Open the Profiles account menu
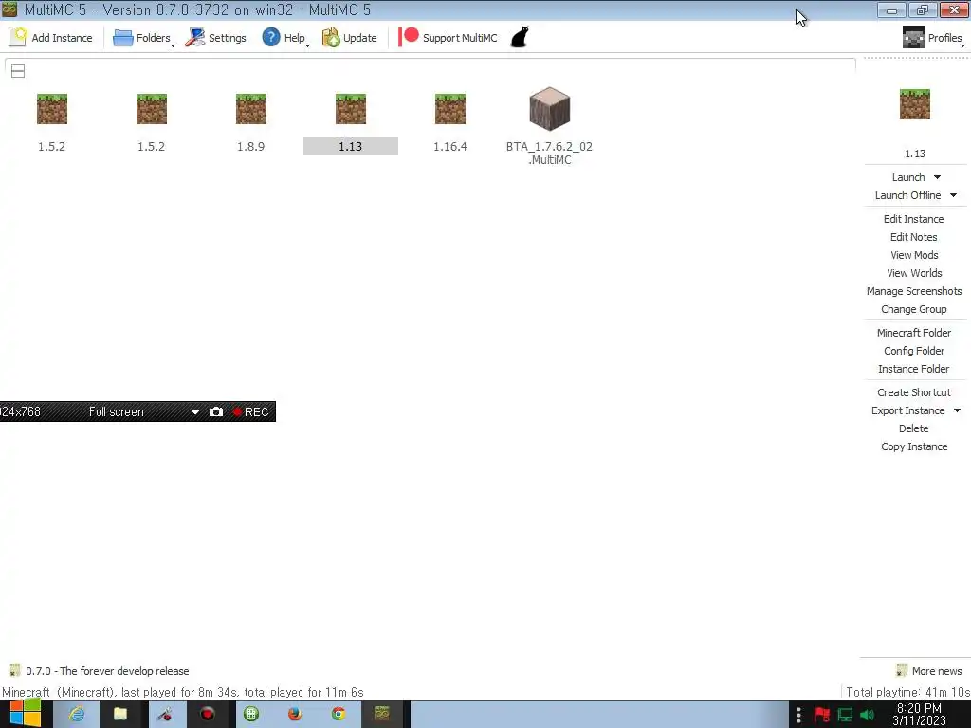The image size is (971, 728). tap(933, 38)
